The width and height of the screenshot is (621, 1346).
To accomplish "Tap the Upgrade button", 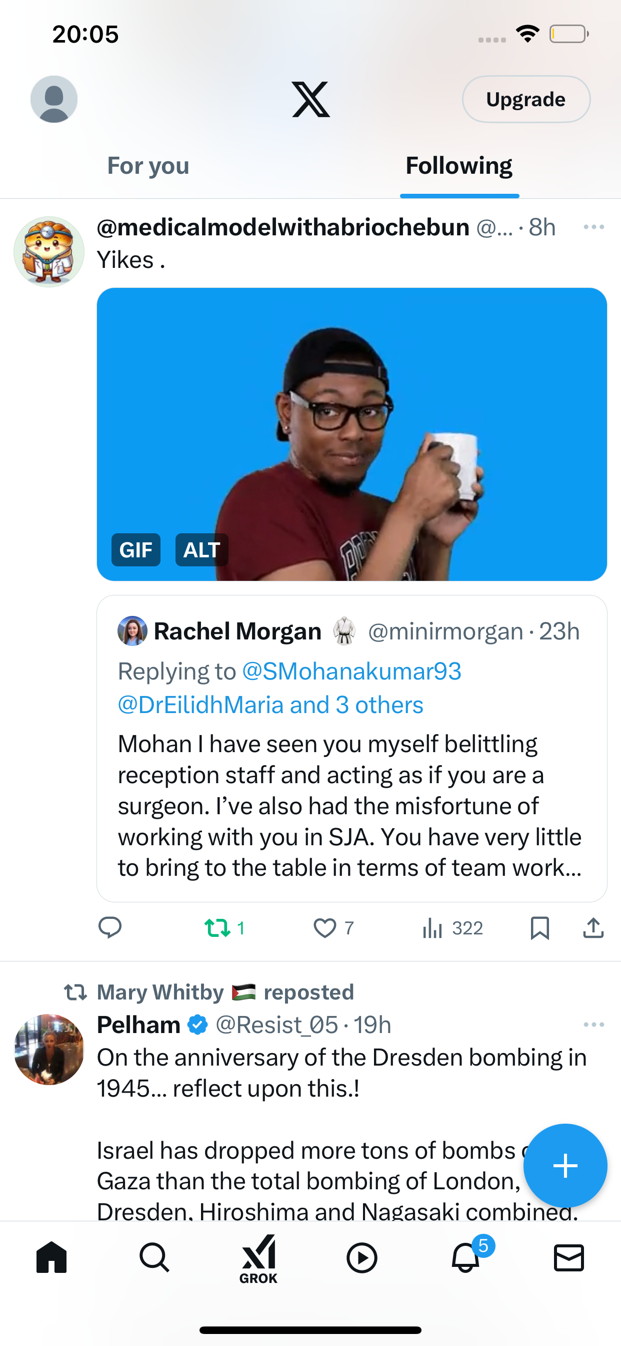I will point(526,99).
